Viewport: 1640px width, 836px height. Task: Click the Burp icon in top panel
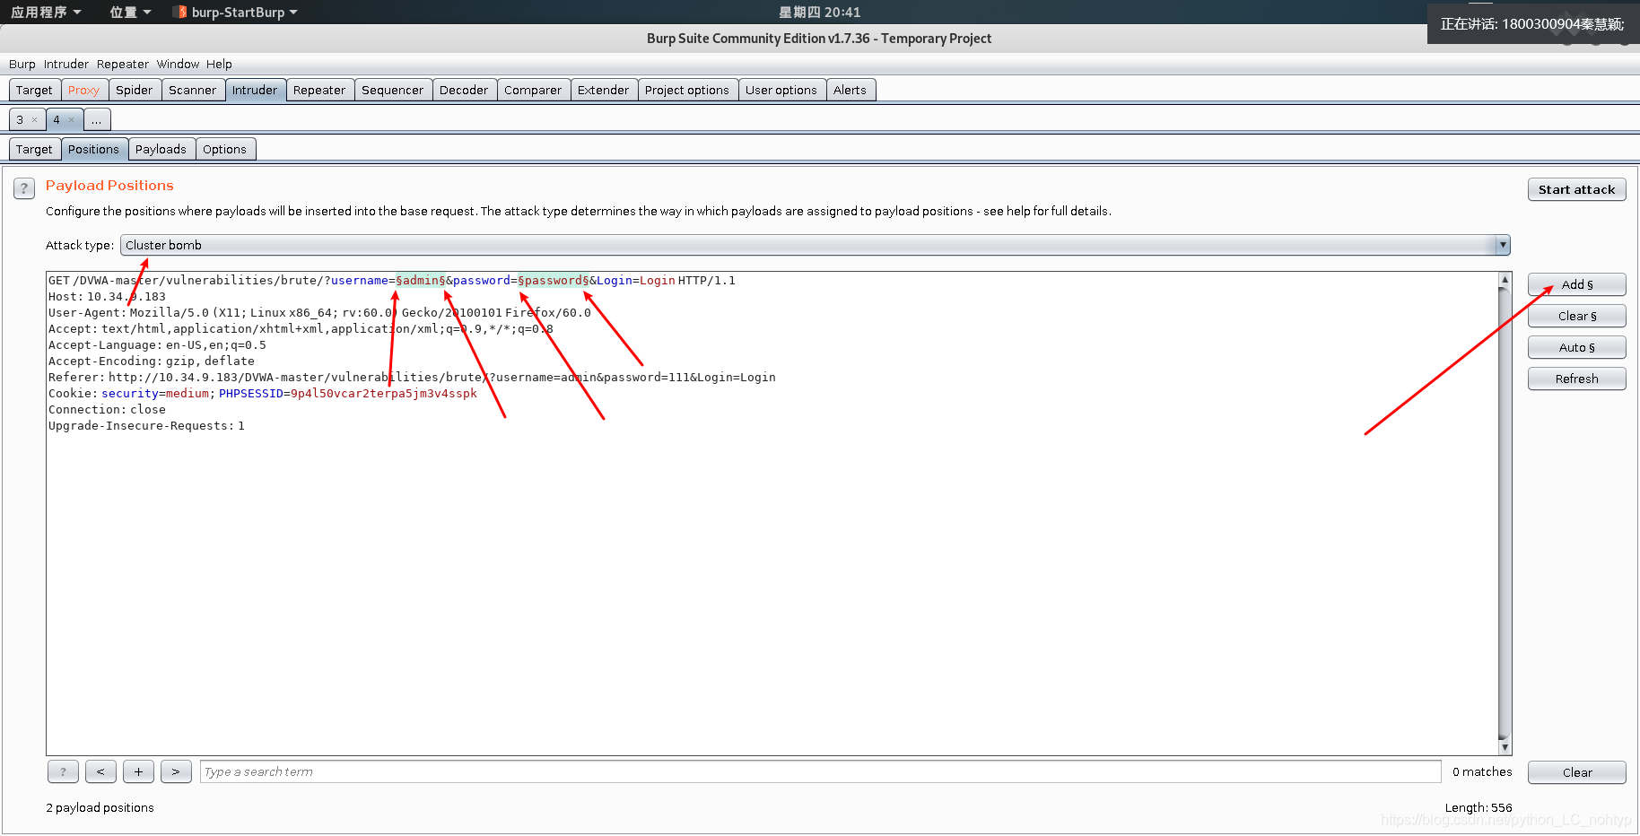[182, 12]
